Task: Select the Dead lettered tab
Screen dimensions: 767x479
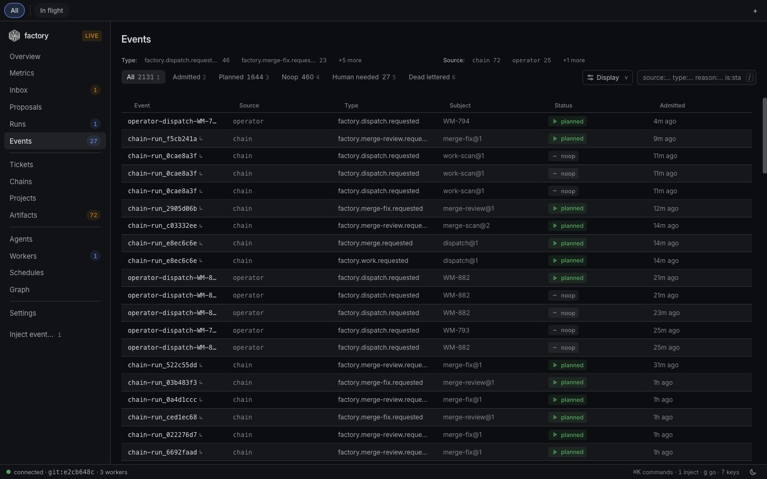Action: [x=432, y=77]
